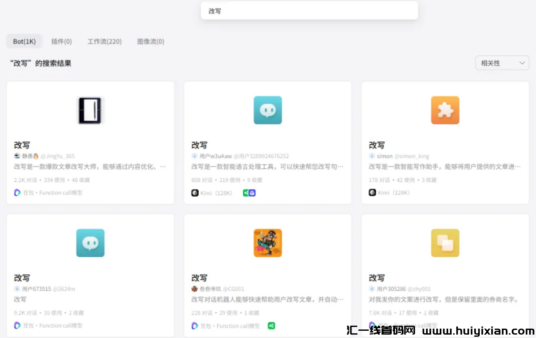Switch to the 图像流(0) tab
Viewport: 536px width, 338px height.
click(150, 41)
